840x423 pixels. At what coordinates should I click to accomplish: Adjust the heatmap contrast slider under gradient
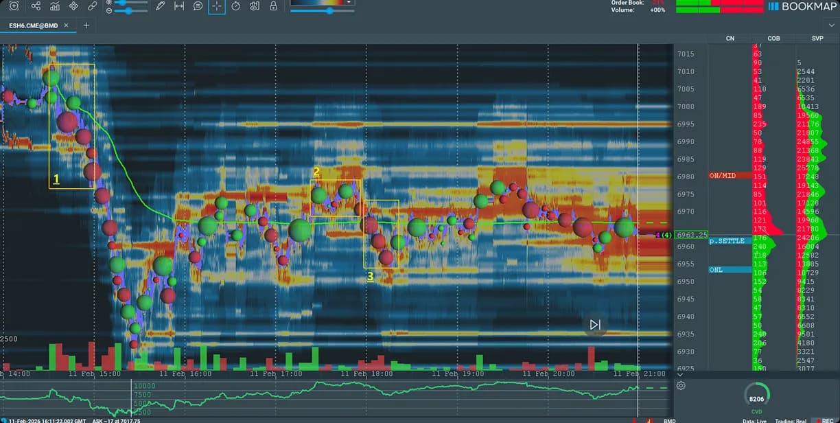[x=330, y=11]
